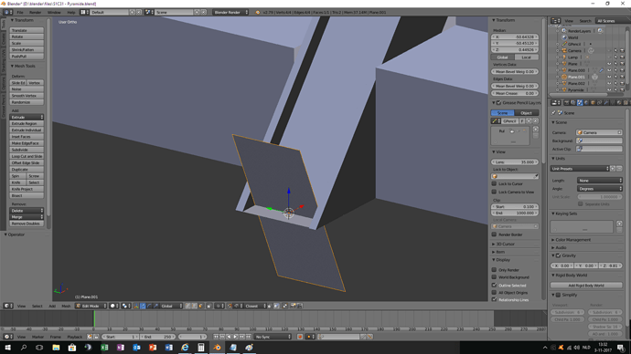This screenshot has height=354, width=631.
Task: Open the Help menu
Action: 70,13
